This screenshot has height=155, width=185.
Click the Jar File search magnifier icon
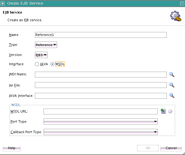(172, 85)
